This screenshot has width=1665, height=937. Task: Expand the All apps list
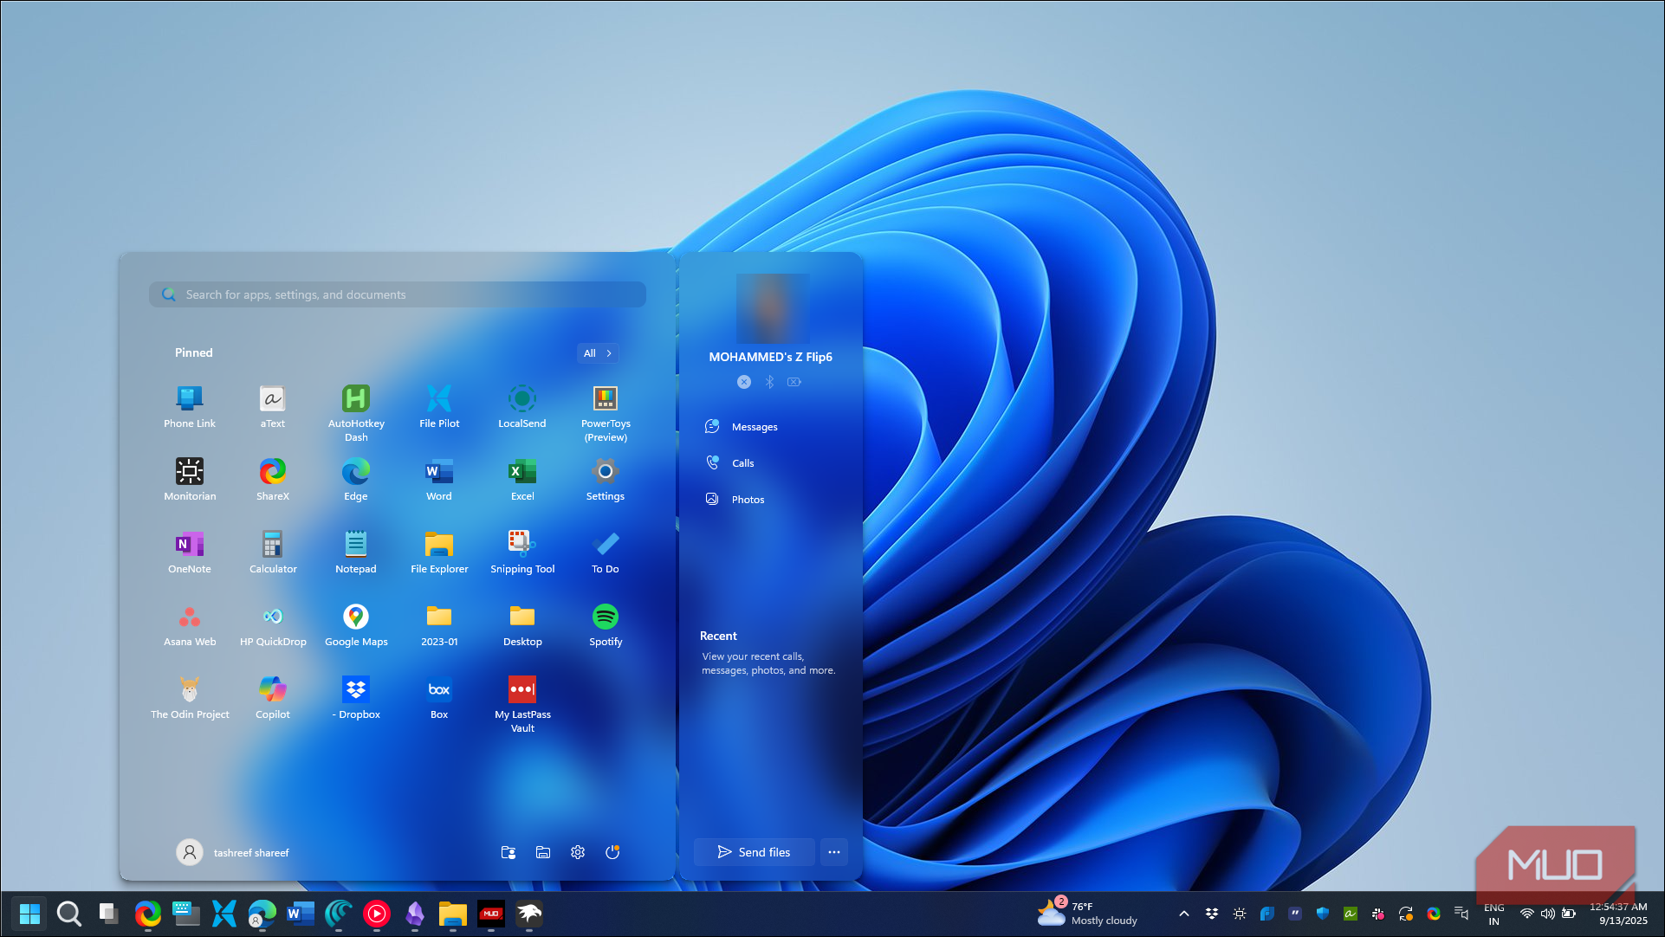click(598, 353)
